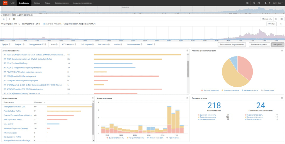Click trash icon on Сводка по атакам
This screenshot has height=144, width=285.
tap(282, 98)
